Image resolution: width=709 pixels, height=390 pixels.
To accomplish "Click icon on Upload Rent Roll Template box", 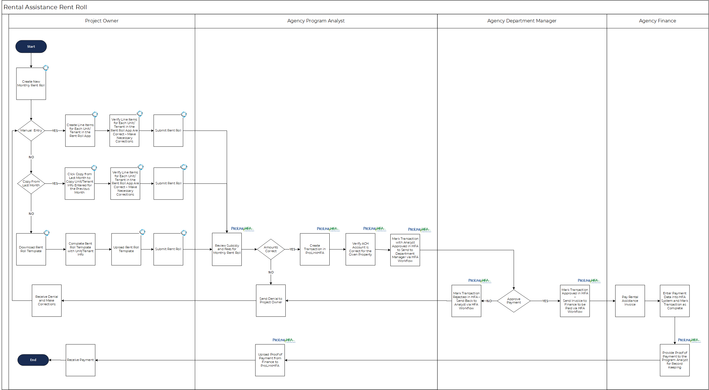I will (142, 232).
